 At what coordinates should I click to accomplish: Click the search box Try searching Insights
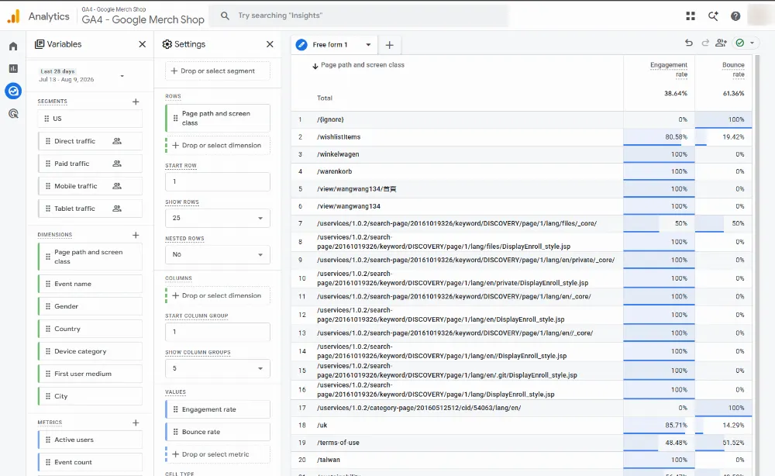[x=358, y=16]
